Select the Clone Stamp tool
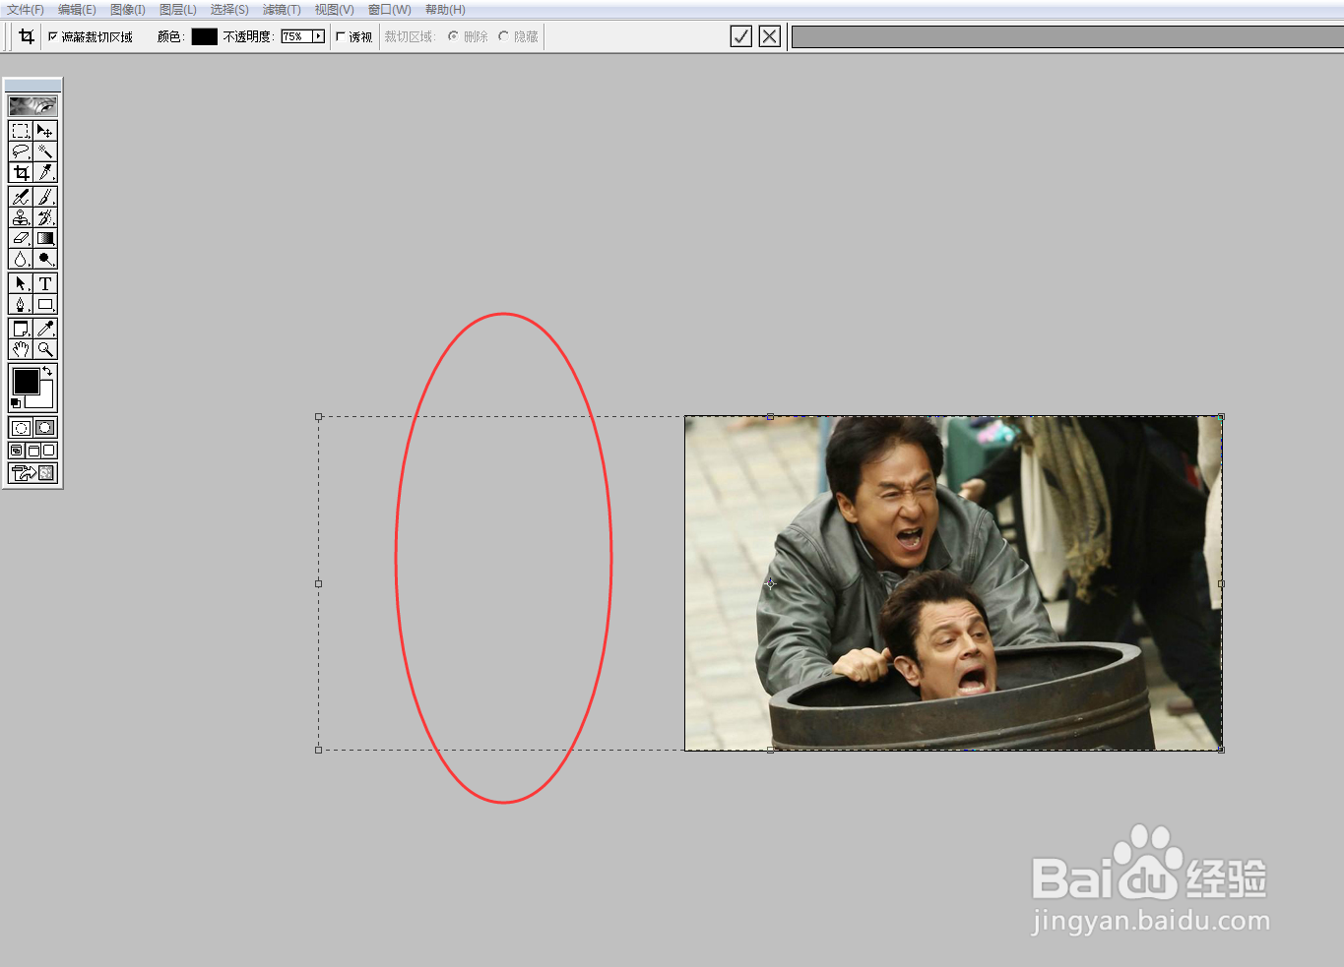Screen dimensions: 1344x967 click(x=21, y=217)
